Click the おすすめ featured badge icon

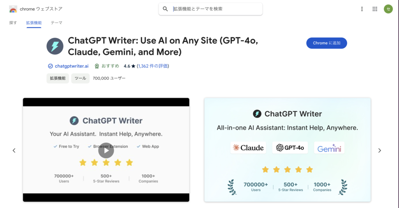click(x=97, y=66)
